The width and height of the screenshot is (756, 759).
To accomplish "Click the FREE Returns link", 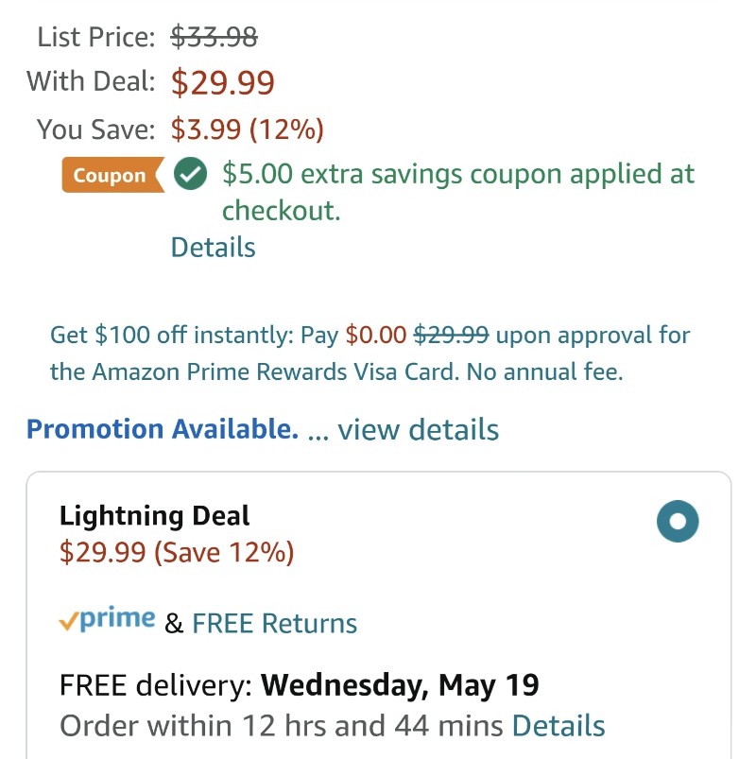I will [x=274, y=623].
